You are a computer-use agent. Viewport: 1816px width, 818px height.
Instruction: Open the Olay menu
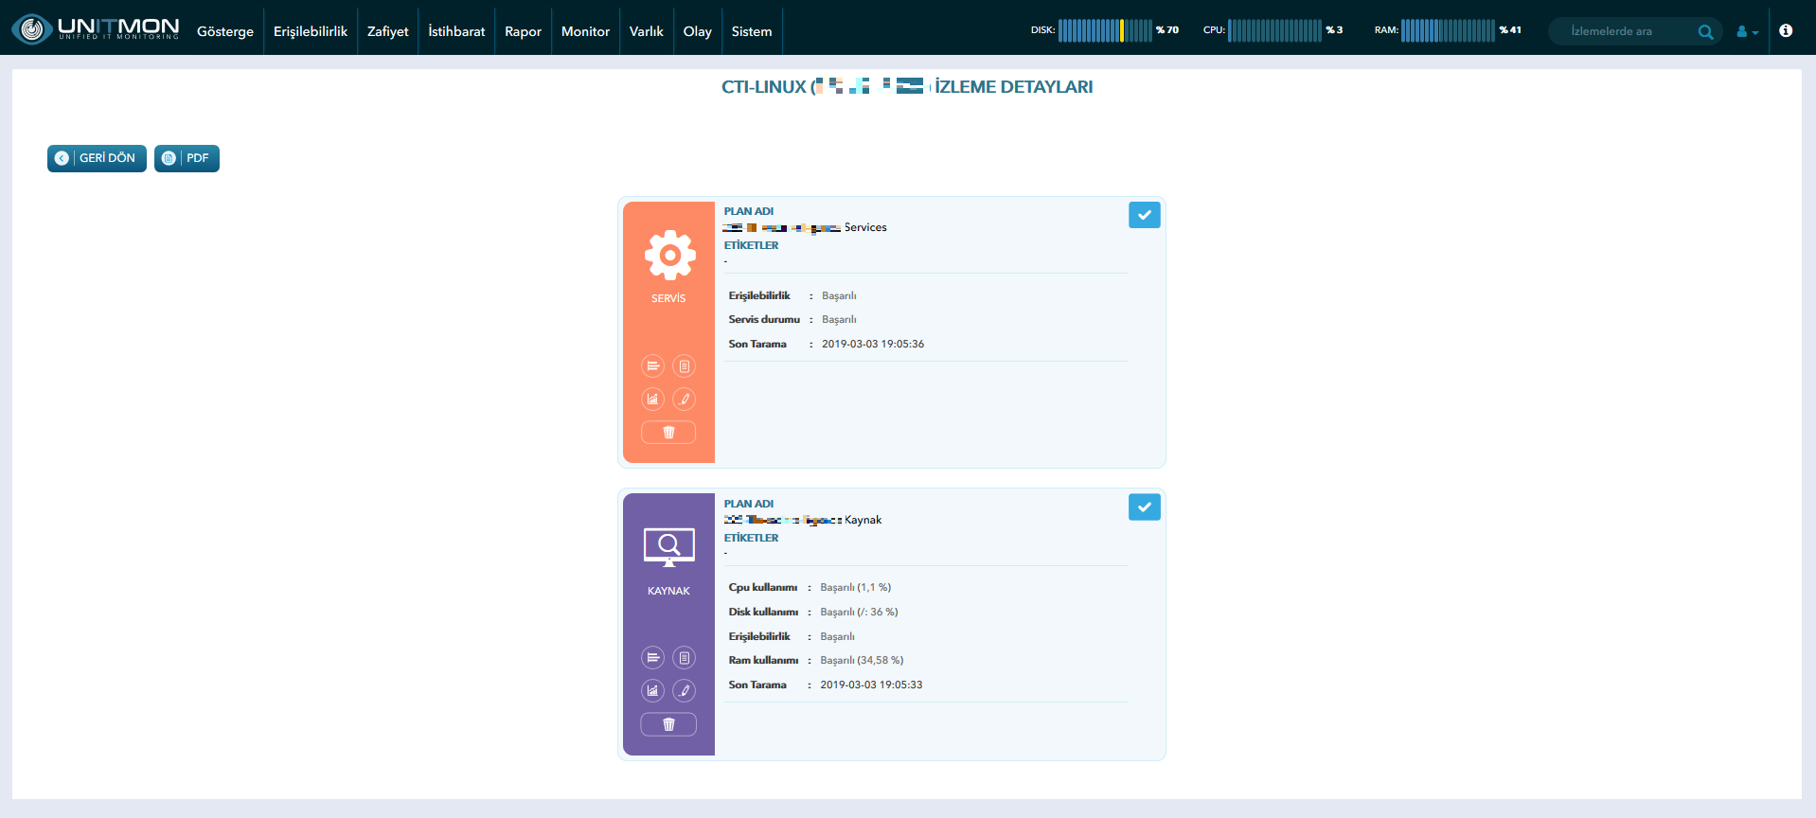coord(698,31)
